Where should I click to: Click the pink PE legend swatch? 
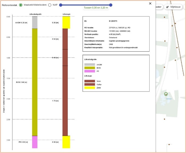[x=89, y=71]
